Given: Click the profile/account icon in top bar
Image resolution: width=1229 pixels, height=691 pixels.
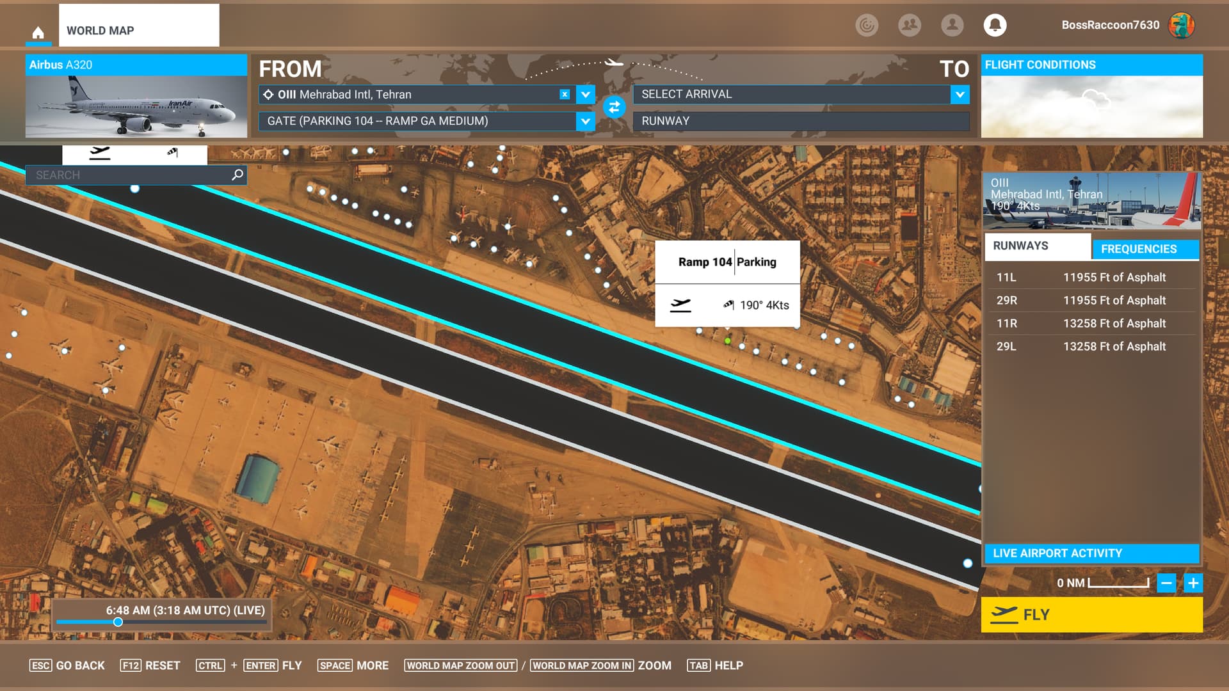Looking at the screenshot, I should point(952,26).
